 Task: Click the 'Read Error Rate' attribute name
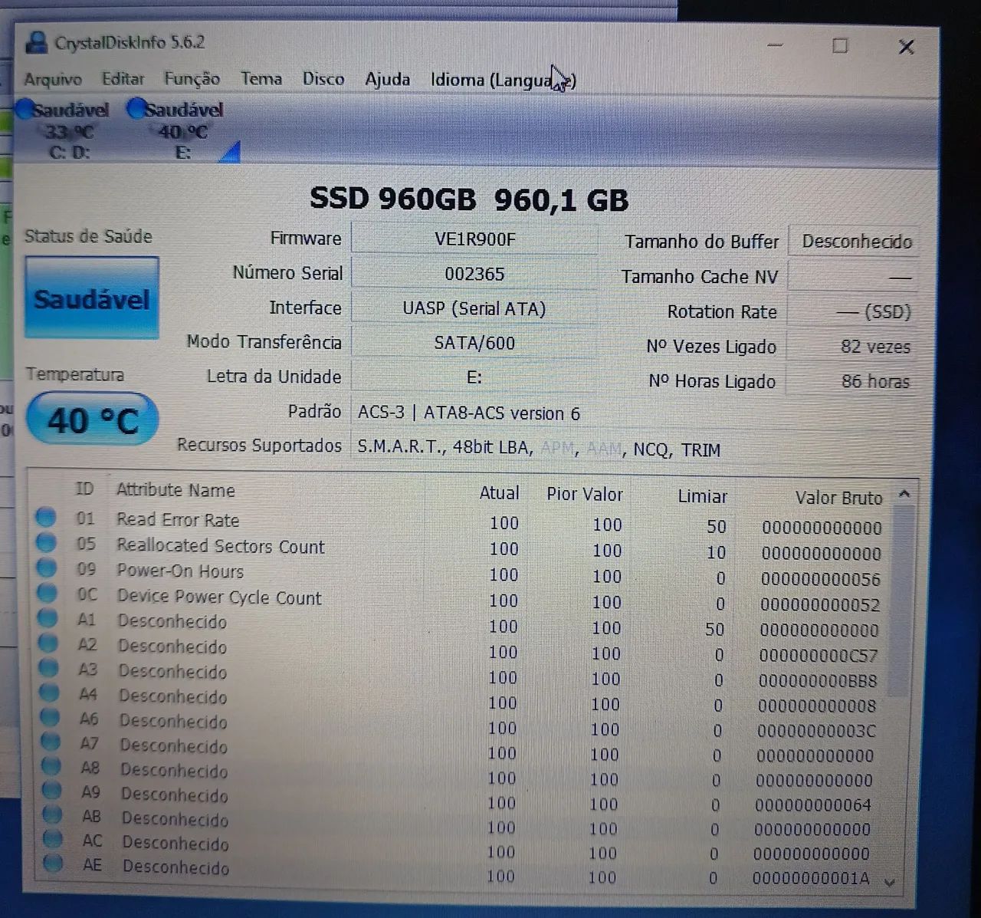pos(178,520)
